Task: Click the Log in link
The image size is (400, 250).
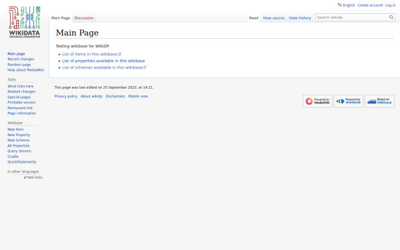Action: (390, 5)
